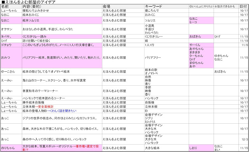The width and height of the screenshot is (249, 152).
Task: Click the keyword cell 絵本の歌 オノマトペ
Action: click(167, 72)
